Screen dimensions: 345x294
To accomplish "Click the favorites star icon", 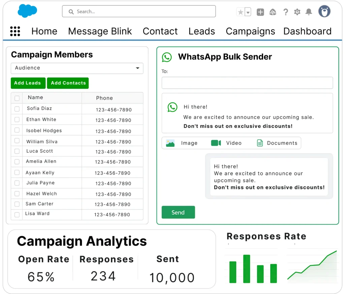I will pyautogui.click(x=241, y=12).
